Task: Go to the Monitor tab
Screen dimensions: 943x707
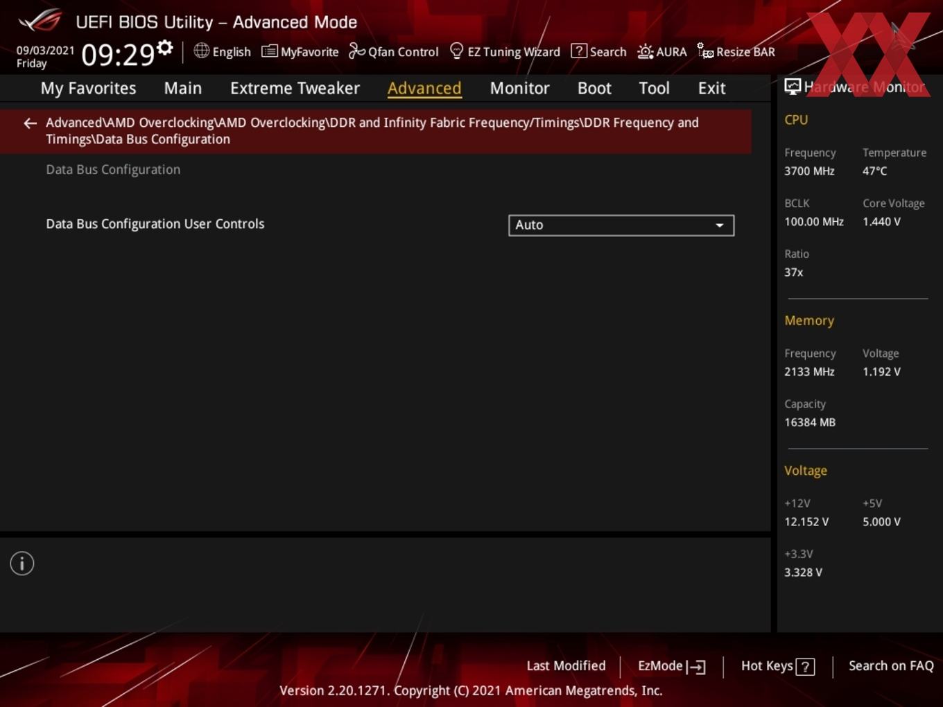Action: (519, 88)
